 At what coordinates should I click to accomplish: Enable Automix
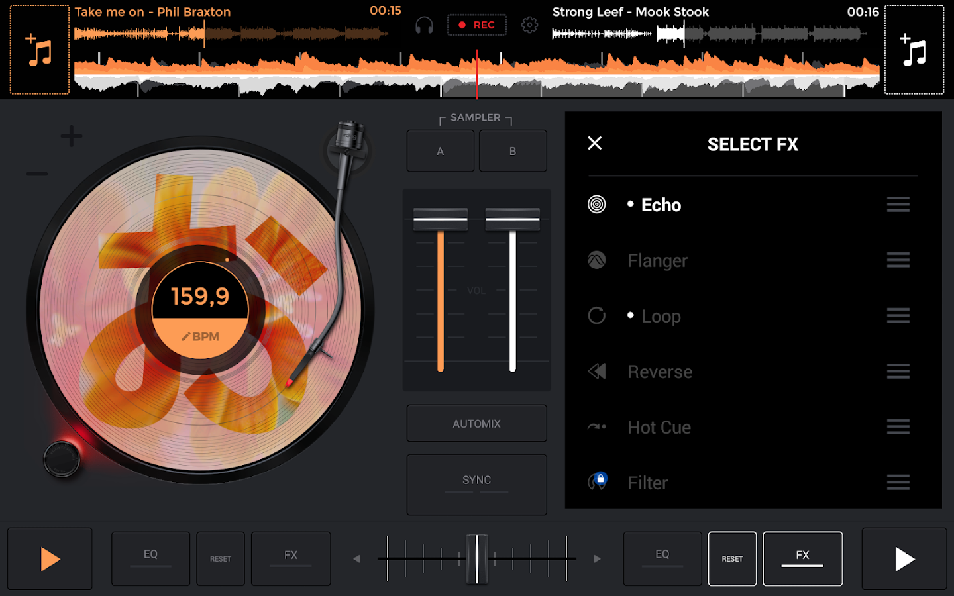click(477, 424)
